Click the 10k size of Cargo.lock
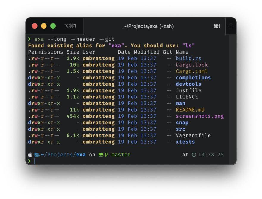 pos(74,65)
